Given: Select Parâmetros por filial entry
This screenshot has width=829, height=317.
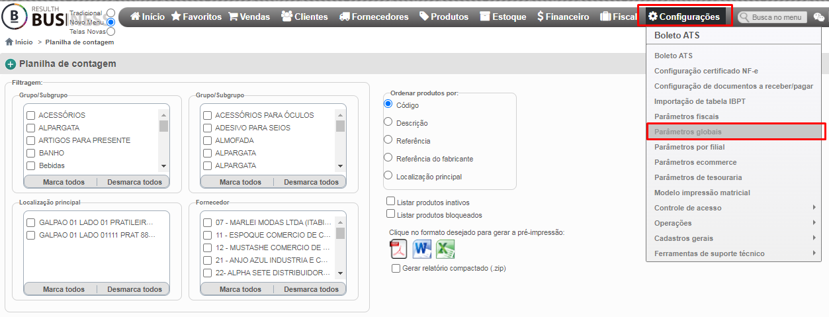Looking at the screenshot, I should pyautogui.click(x=736, y=147).
